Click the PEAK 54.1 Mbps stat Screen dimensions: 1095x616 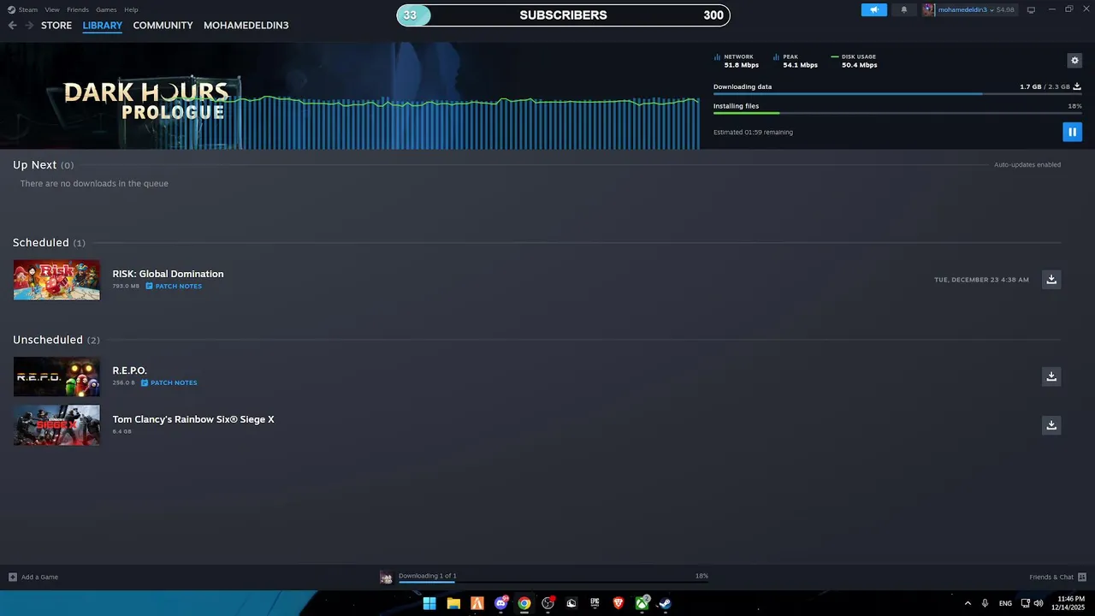coord(795,61)
